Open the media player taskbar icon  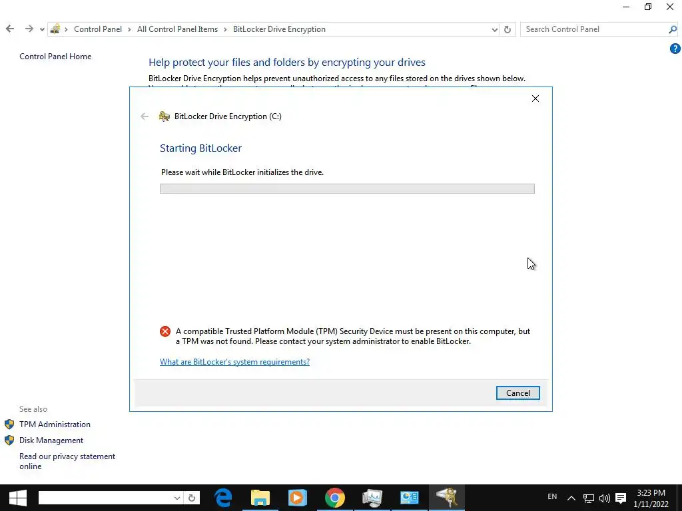click(297, 498)
